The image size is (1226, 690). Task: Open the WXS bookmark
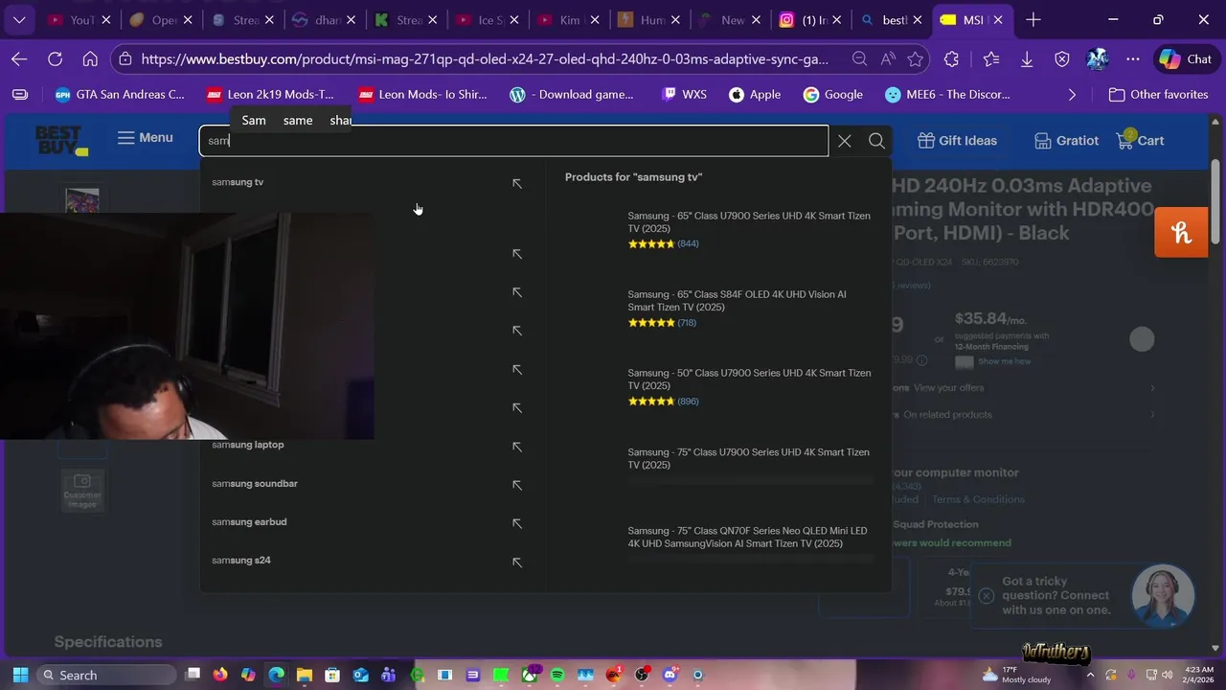pos(684,95)
